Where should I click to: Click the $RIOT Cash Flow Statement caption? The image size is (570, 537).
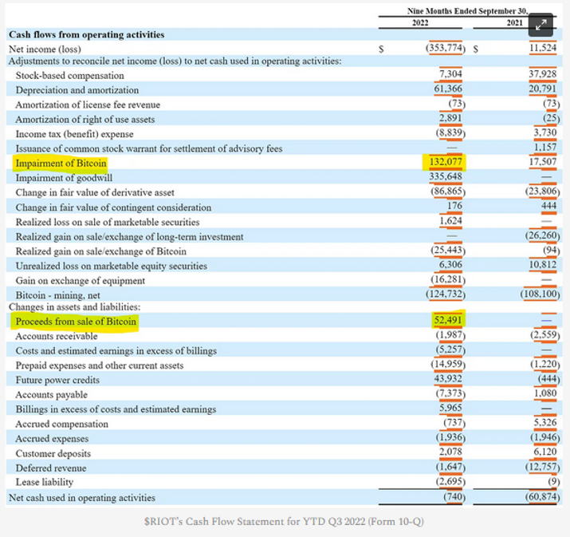pos(285,521)
